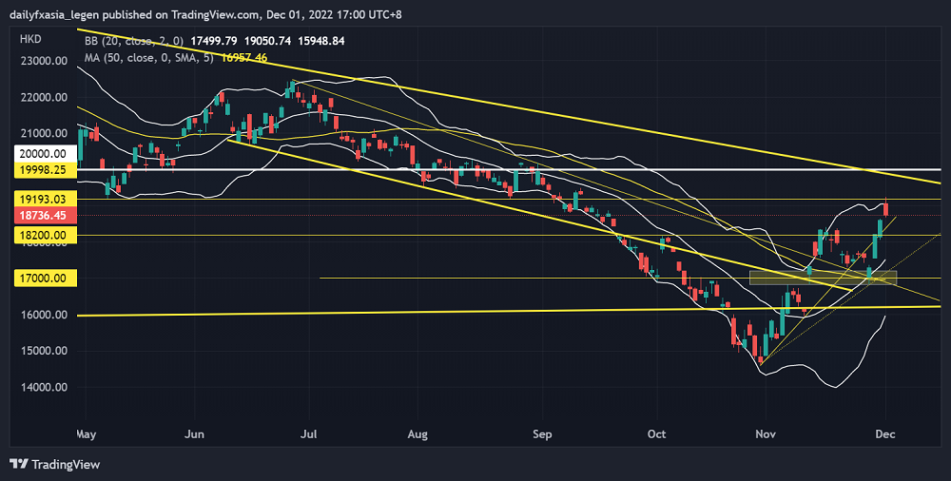This screenshot has height=481, width=951.
Task: Select the shaded yellow support zone rectangle
Action: click(823, 278)
